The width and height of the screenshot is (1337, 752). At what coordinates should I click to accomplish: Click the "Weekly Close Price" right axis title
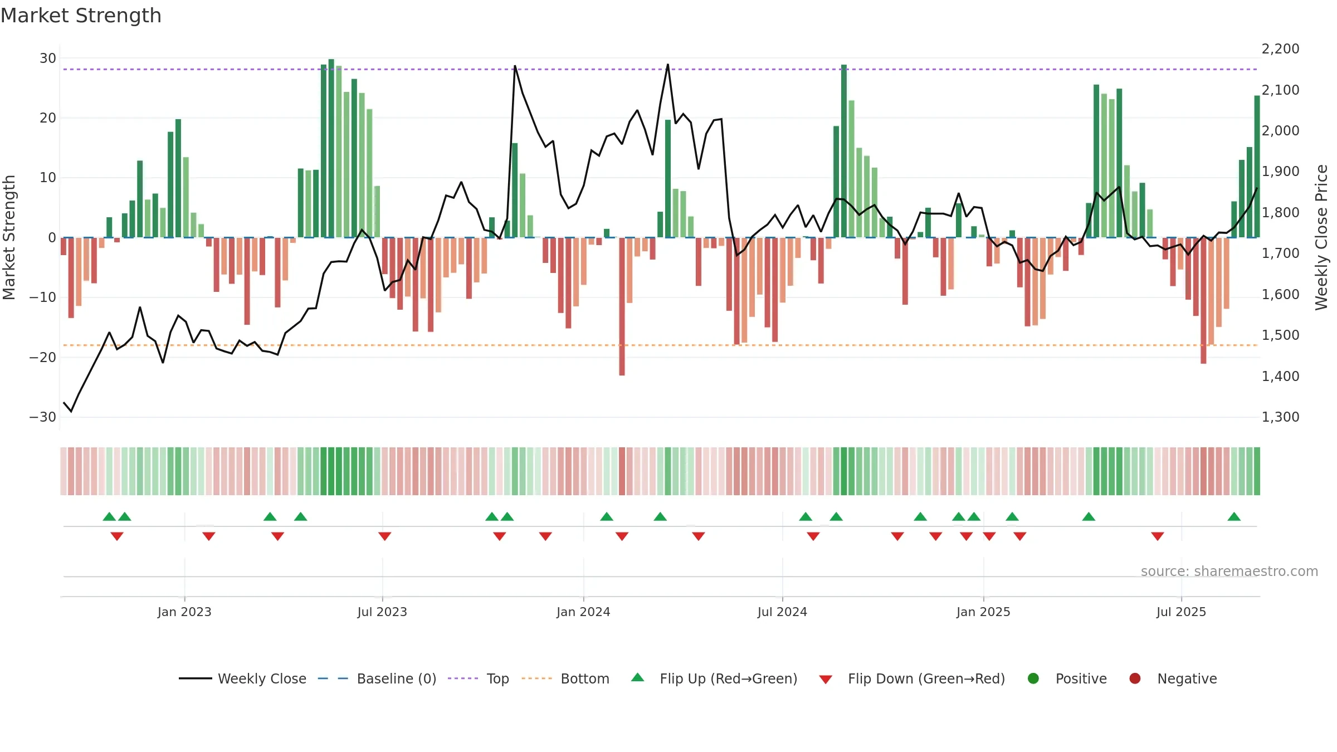(x=1321, y=237)
